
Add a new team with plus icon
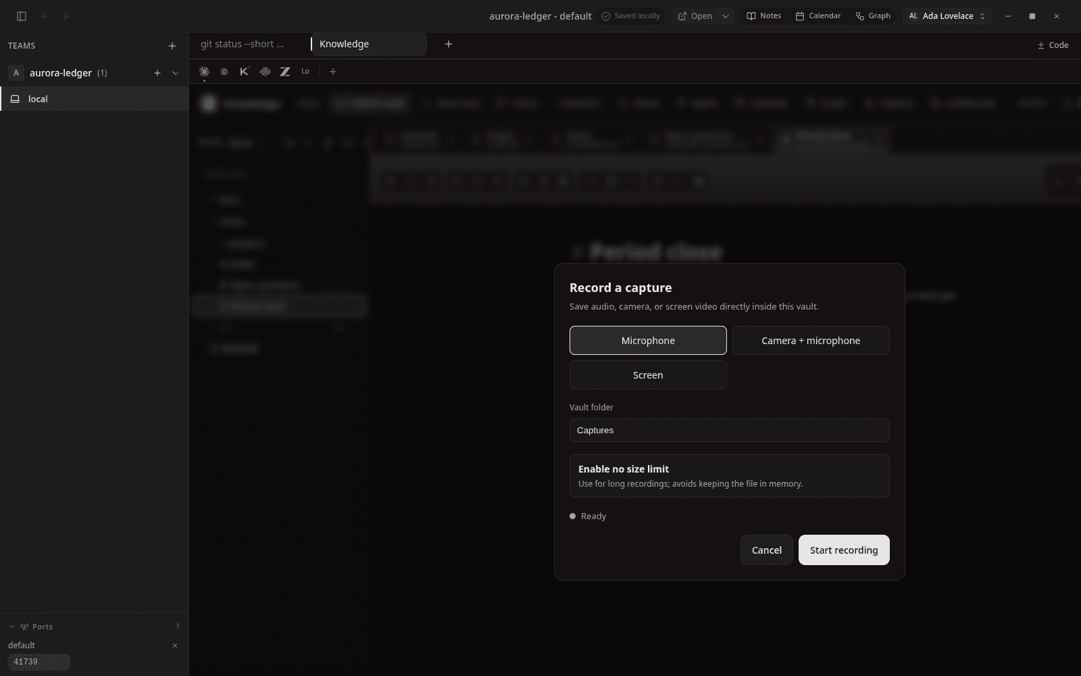pyautogui.click(x=172, y=46)
